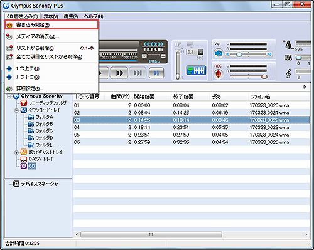Click the skip to next track button

pos(138,73)
